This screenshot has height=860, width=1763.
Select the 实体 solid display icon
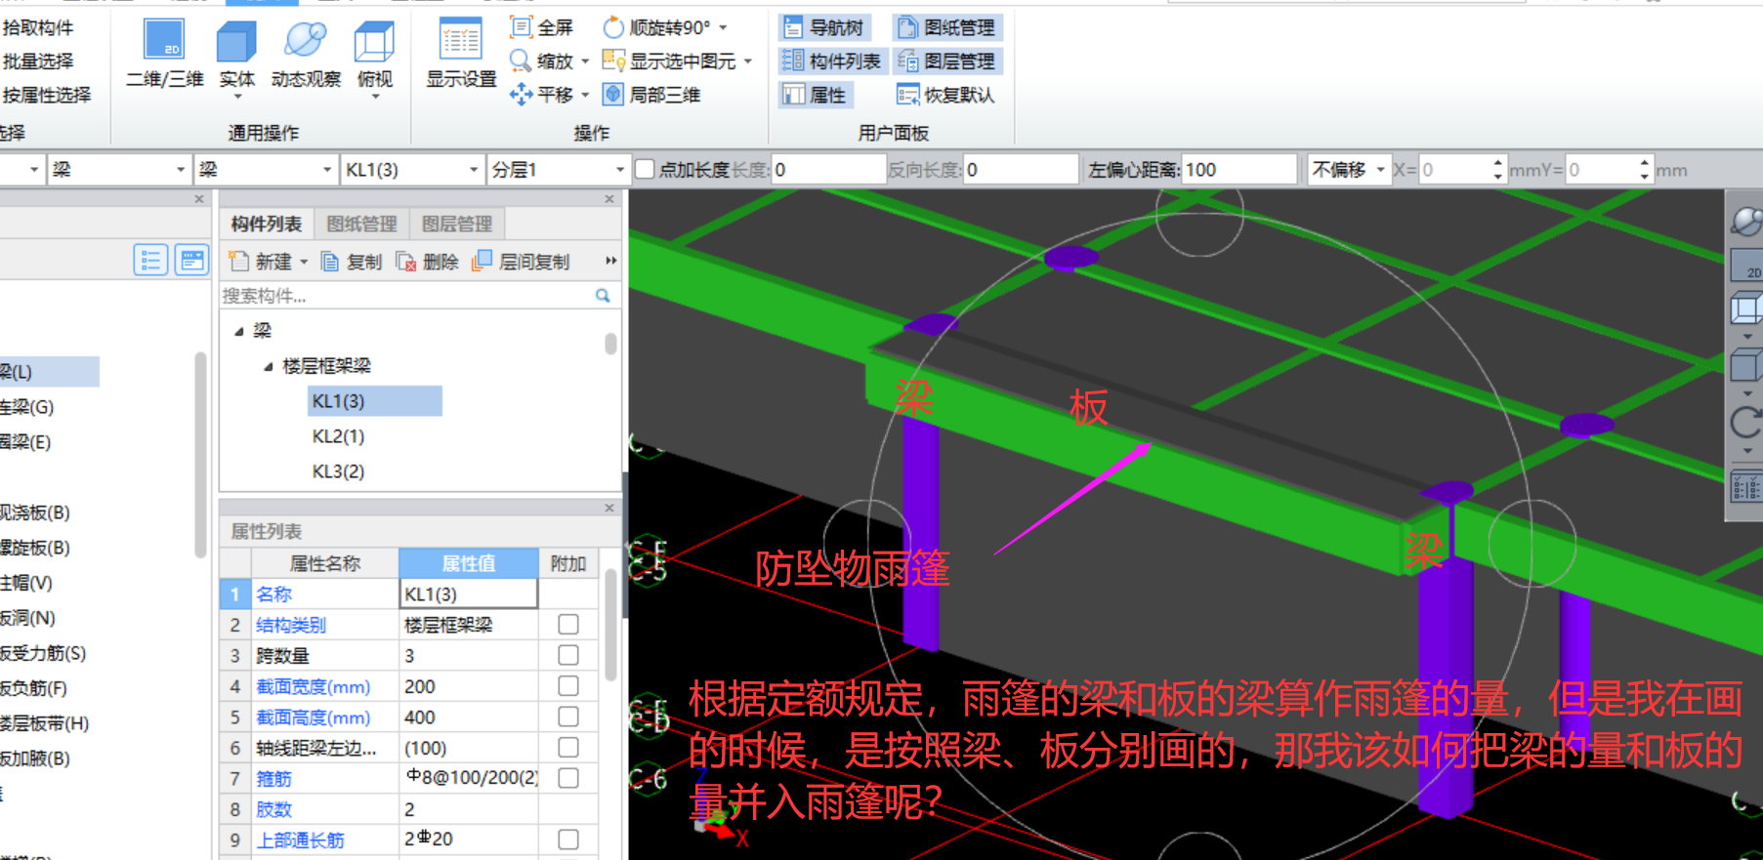236,41
